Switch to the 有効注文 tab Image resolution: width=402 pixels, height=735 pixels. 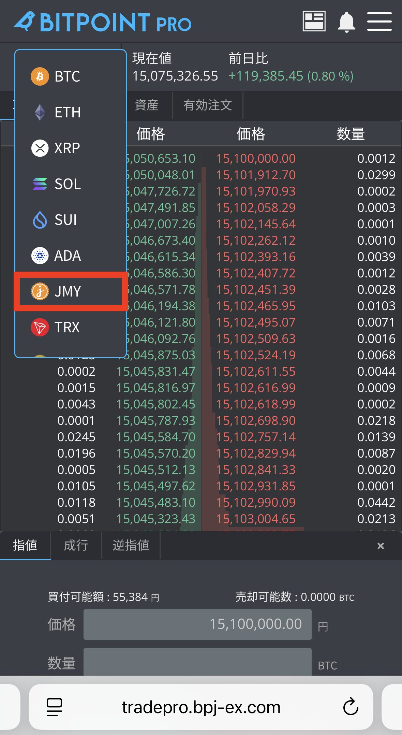pyautogui.click(x=208, y=105)
